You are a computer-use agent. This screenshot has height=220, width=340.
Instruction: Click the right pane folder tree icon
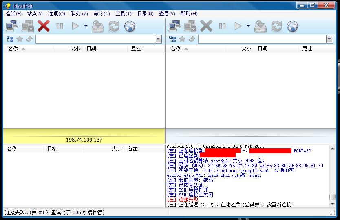pyautogui.click(x=172, y=39)
